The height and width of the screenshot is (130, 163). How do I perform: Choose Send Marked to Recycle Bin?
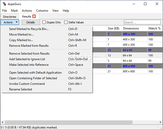46,29
